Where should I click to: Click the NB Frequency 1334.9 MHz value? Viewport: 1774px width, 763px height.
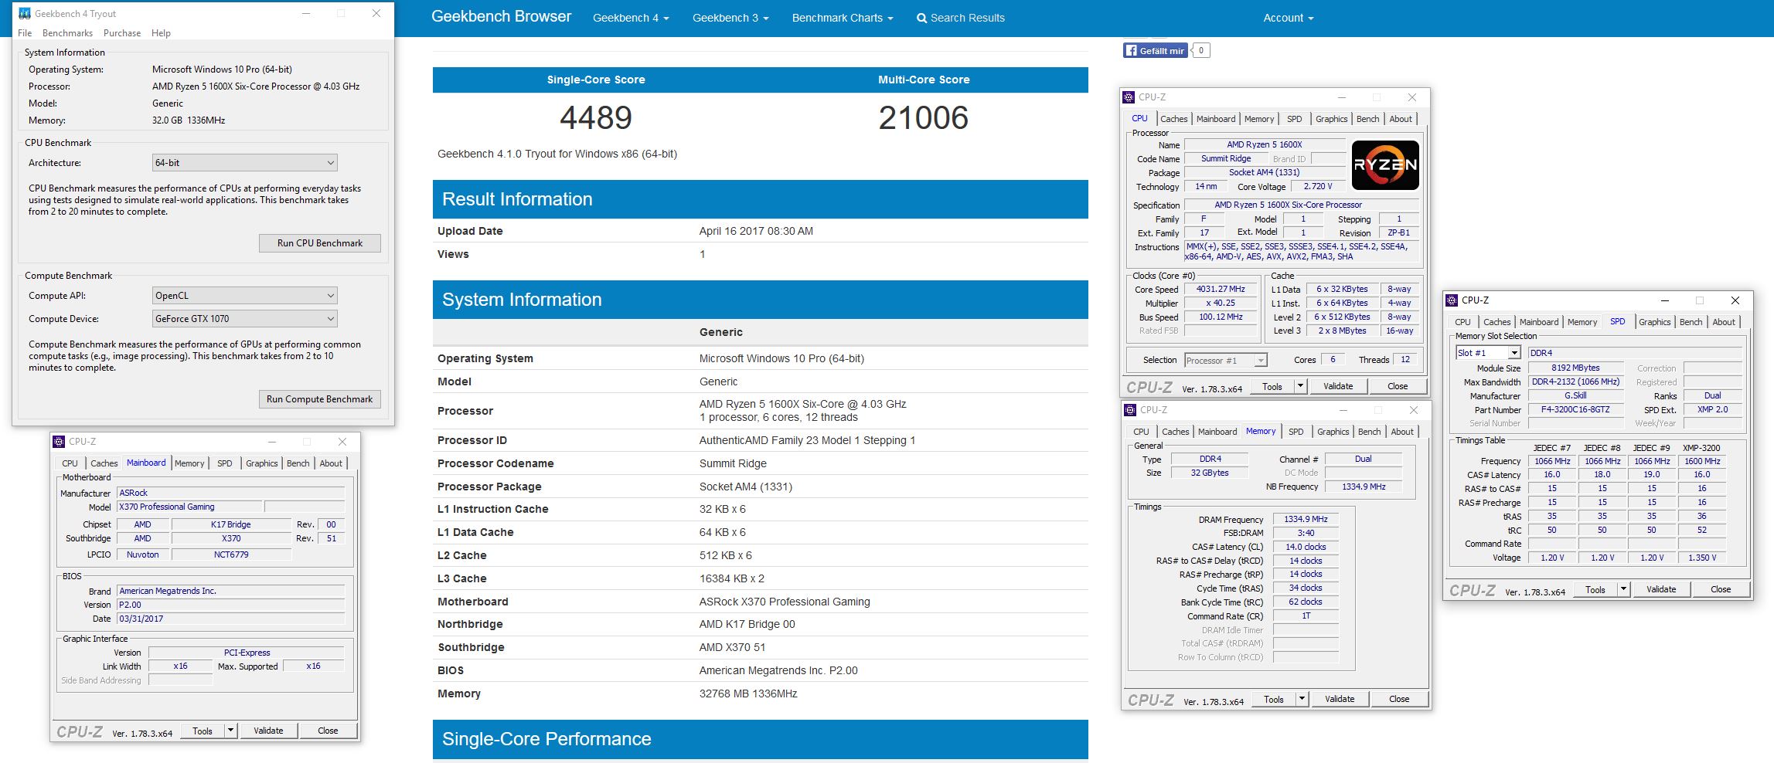coord(1364,487)
